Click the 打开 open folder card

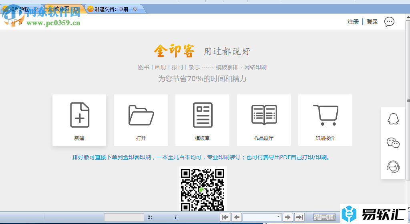click(141, 120)
